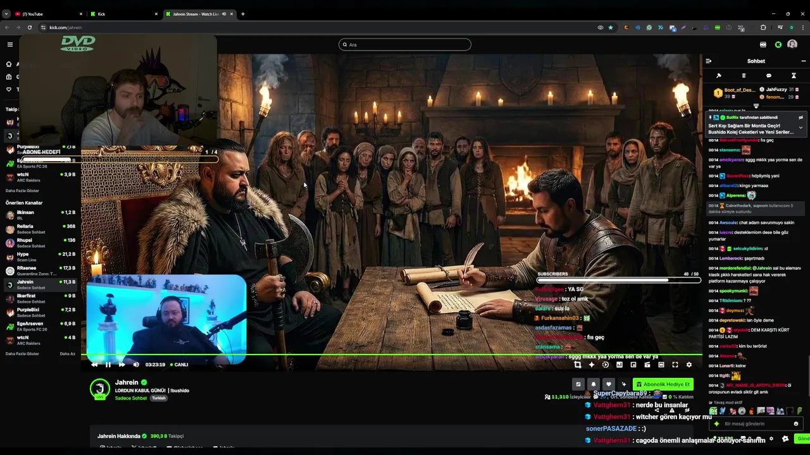810x455 pixels.
Task: Open ilkerfirat channel in sidebar
Action: coord(40,298)
